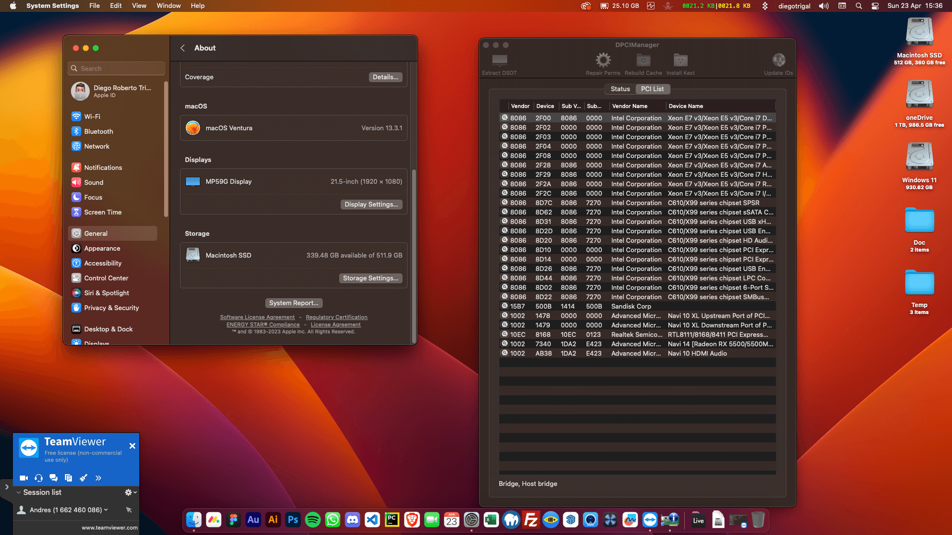
Task: Open Bluetooth settings in the sidebar
Action: (x=113, y=132)
